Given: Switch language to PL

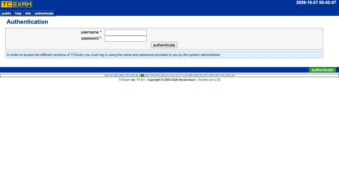Looking at the screenshot, I should pos(206,75).
